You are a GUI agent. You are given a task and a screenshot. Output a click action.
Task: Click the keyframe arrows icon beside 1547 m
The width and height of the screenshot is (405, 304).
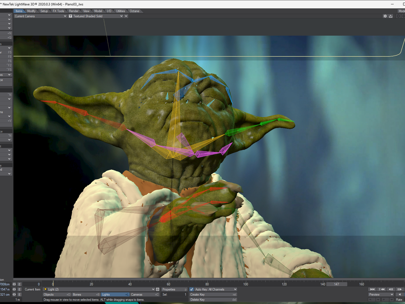pyautogui.click(x=14, y=289)
